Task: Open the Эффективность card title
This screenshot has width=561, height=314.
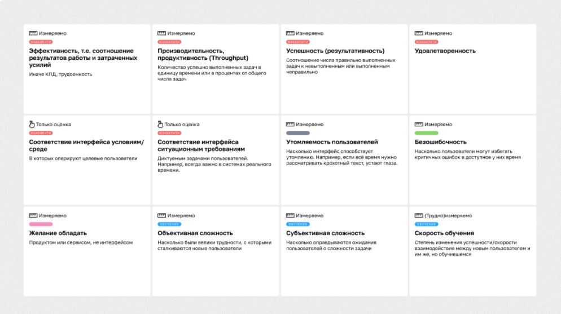Action: click(83, 58)
